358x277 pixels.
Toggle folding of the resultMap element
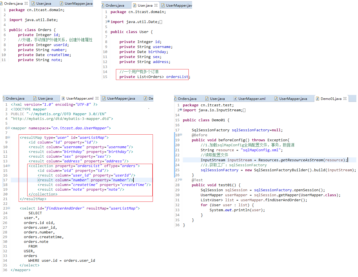click(x=9, y=137)
